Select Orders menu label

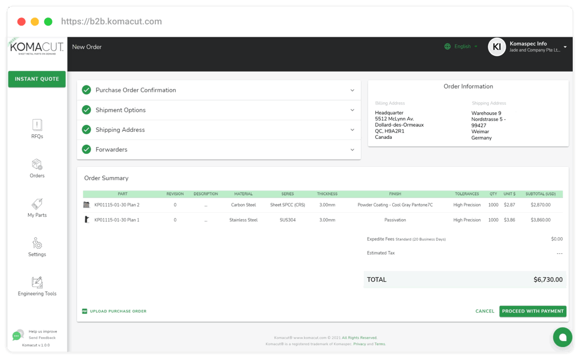pyautogui.click(x=37, y=176)
